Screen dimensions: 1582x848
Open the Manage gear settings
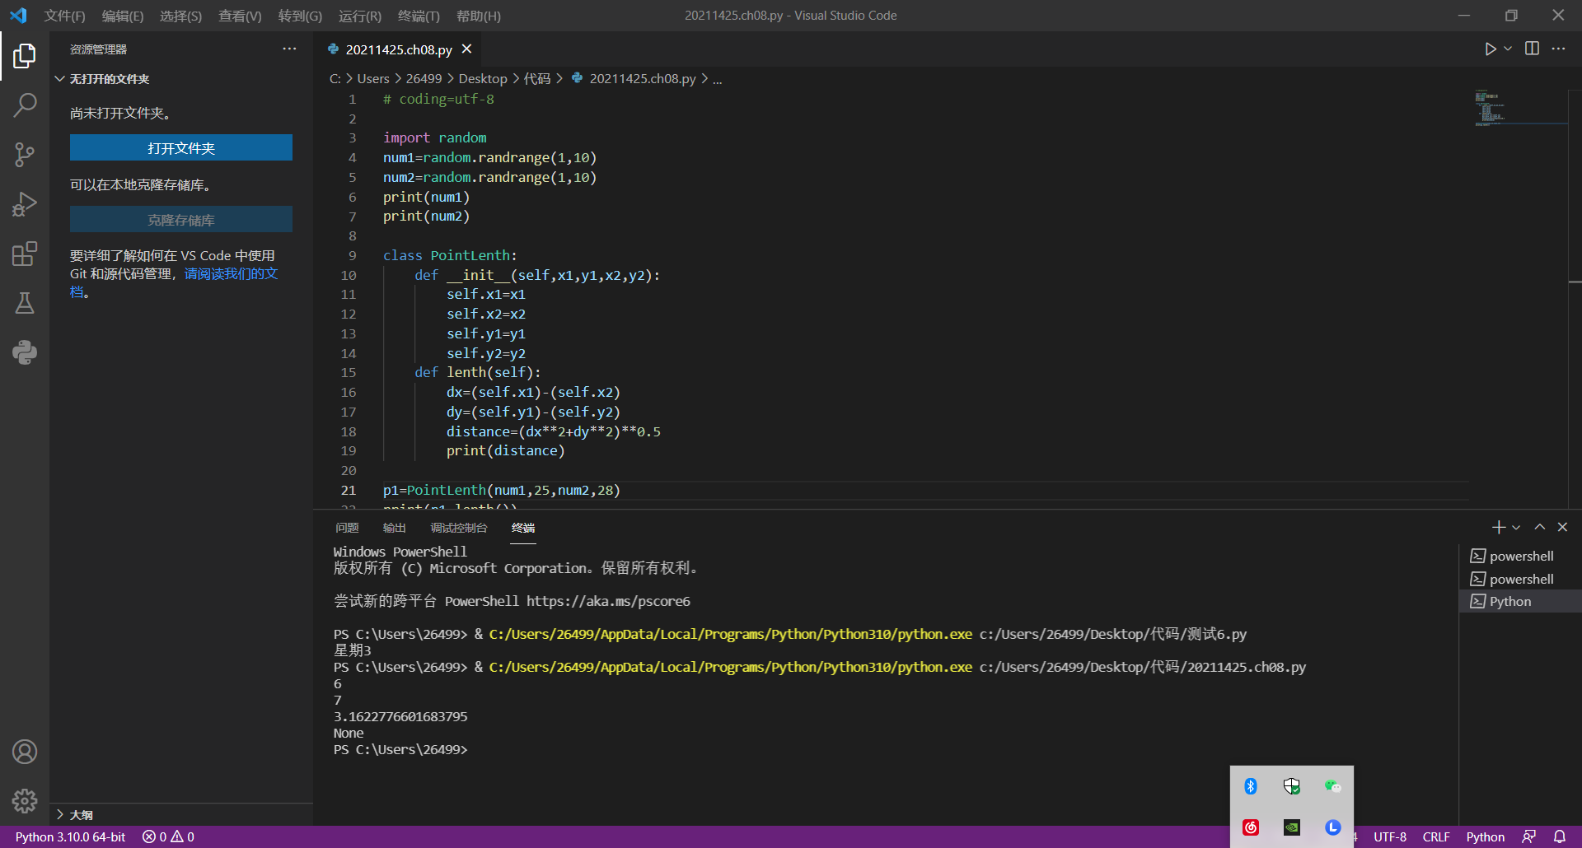pos(25,800)
